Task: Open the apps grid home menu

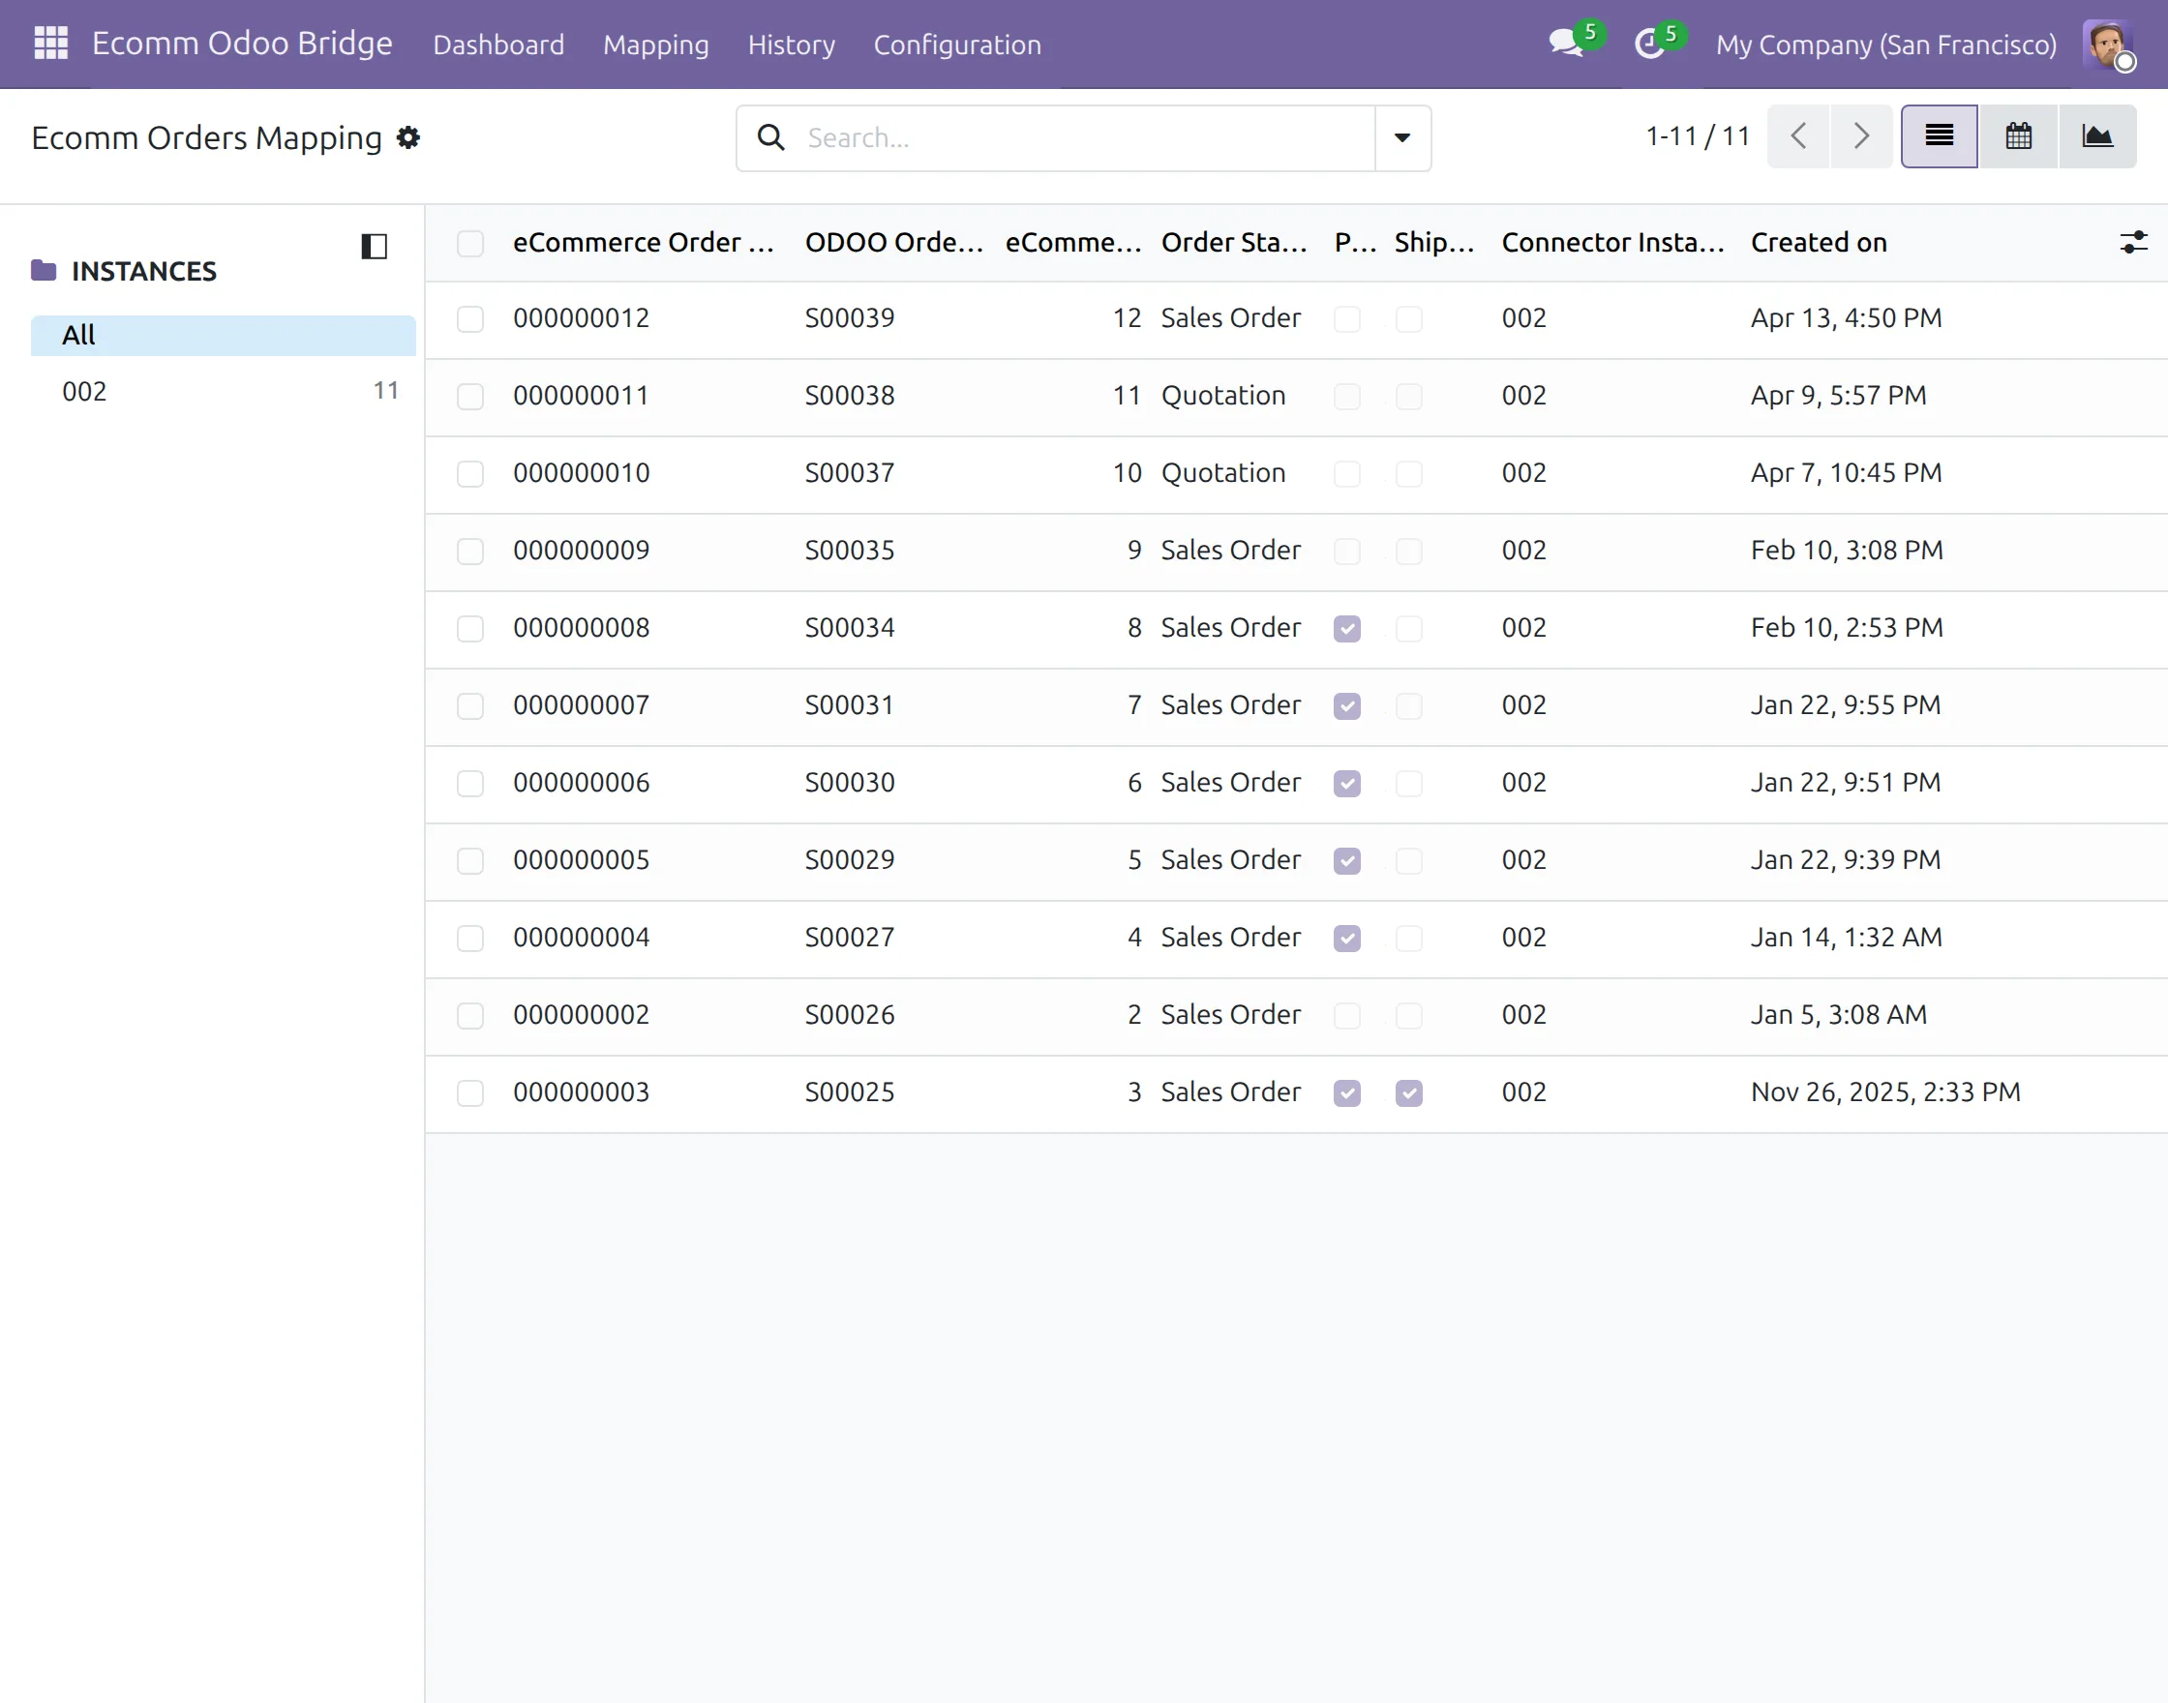Action: (x=51, y=44)
